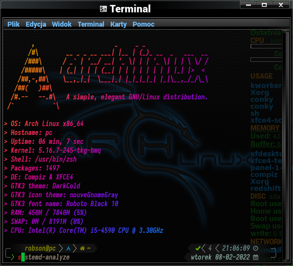Close the Terminal window

pyautogui.click(x=281, y=5)
